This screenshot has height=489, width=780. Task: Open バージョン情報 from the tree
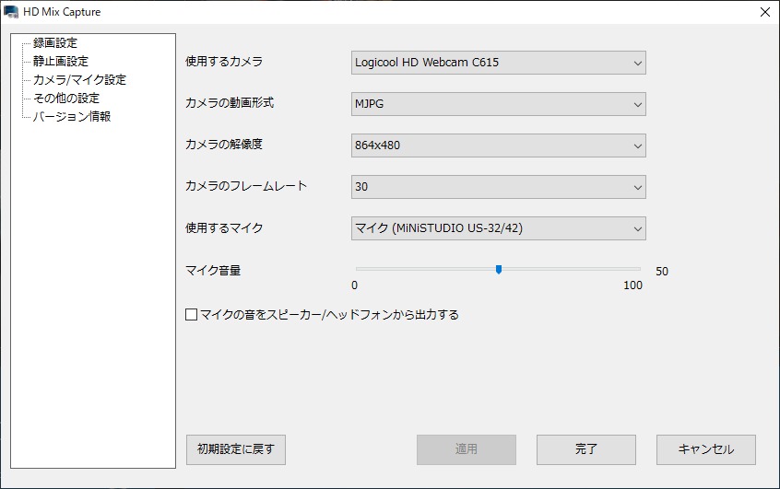(72, 117)
